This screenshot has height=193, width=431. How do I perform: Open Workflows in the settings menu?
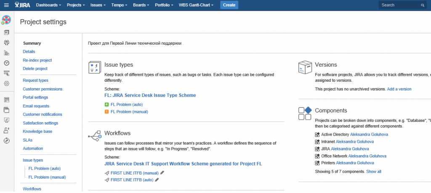coord(32,189)
